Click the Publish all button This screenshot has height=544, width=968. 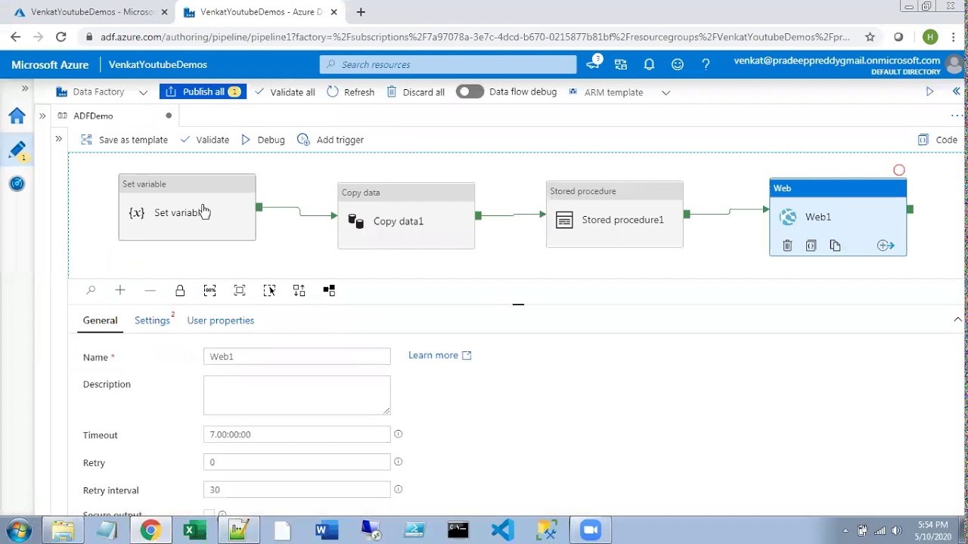pos(203,92)
